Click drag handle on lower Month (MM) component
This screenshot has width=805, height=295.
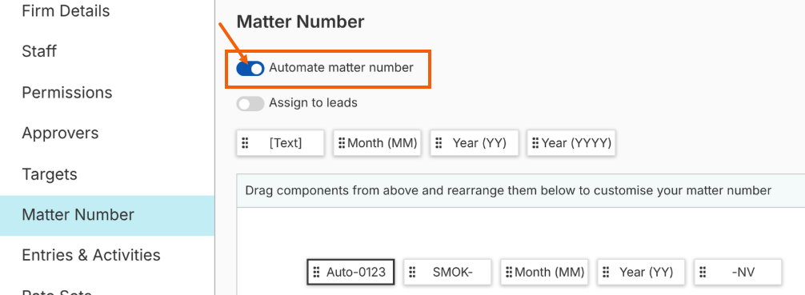point(509,272)
